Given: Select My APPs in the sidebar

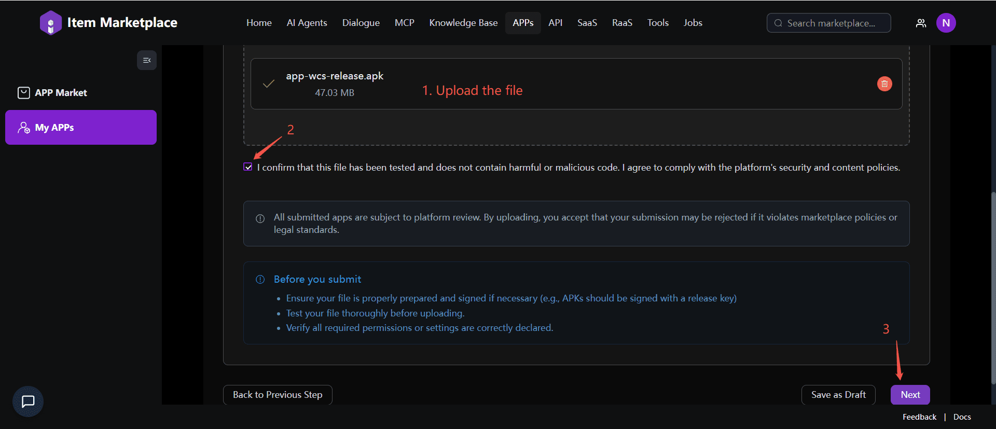Looking at the screenshot, I should [x=80, y=128].
